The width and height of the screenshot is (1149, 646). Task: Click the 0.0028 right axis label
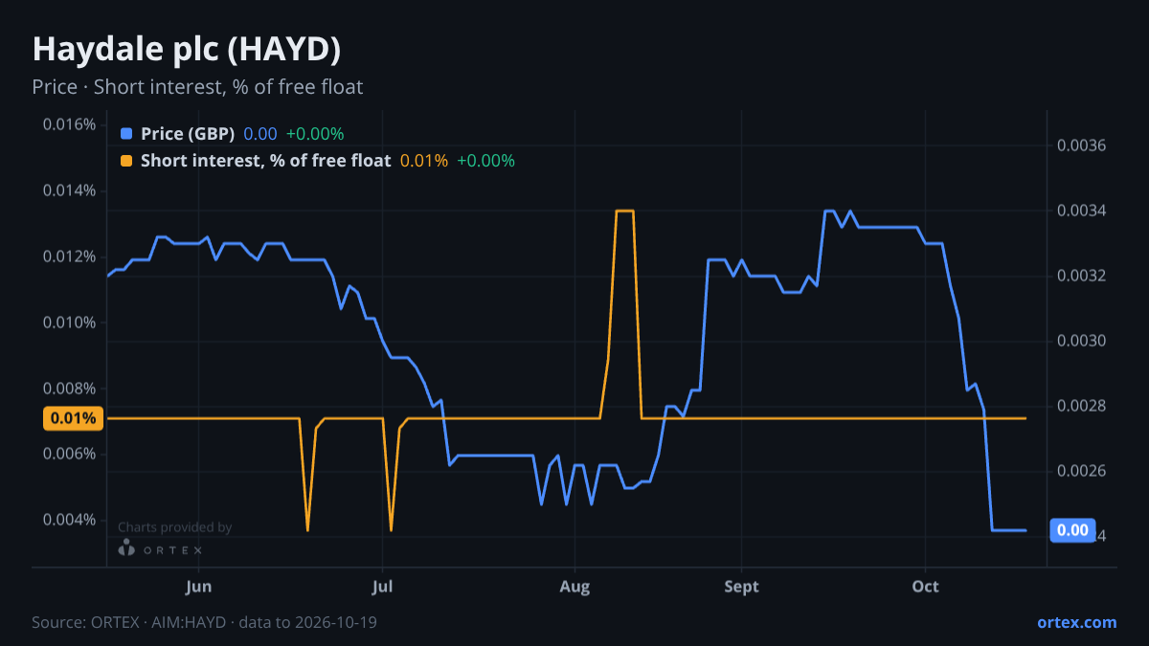click(1081, 406)
